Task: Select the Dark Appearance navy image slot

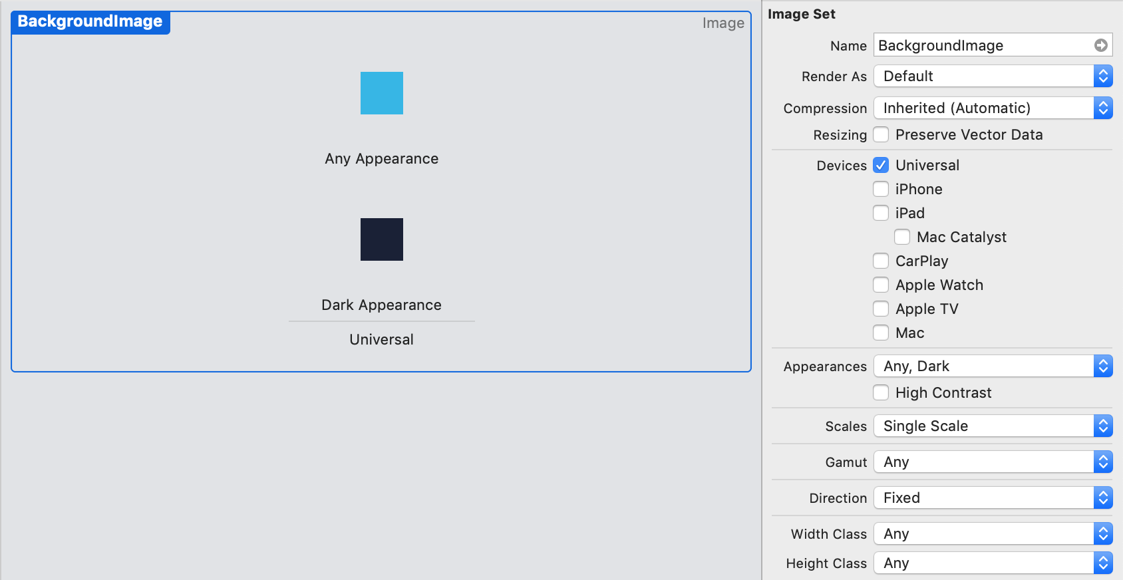Action: tap(382, 239)
